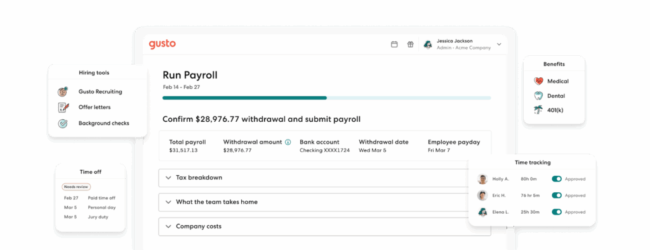Select the Gusto Recruiting icon
Image resolution: width=650 pixels, height=250 pixels.
click(x=63, y=91)
